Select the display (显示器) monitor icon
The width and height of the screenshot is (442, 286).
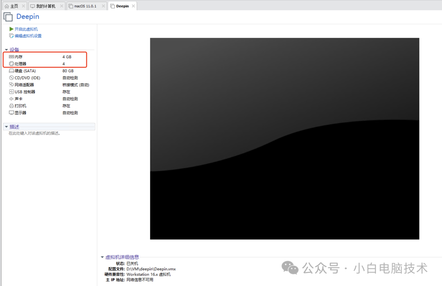click(x=11, y=113)
